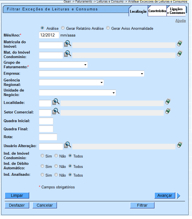Choose Gerar Relatório Análise option

(x=63, y=28)
